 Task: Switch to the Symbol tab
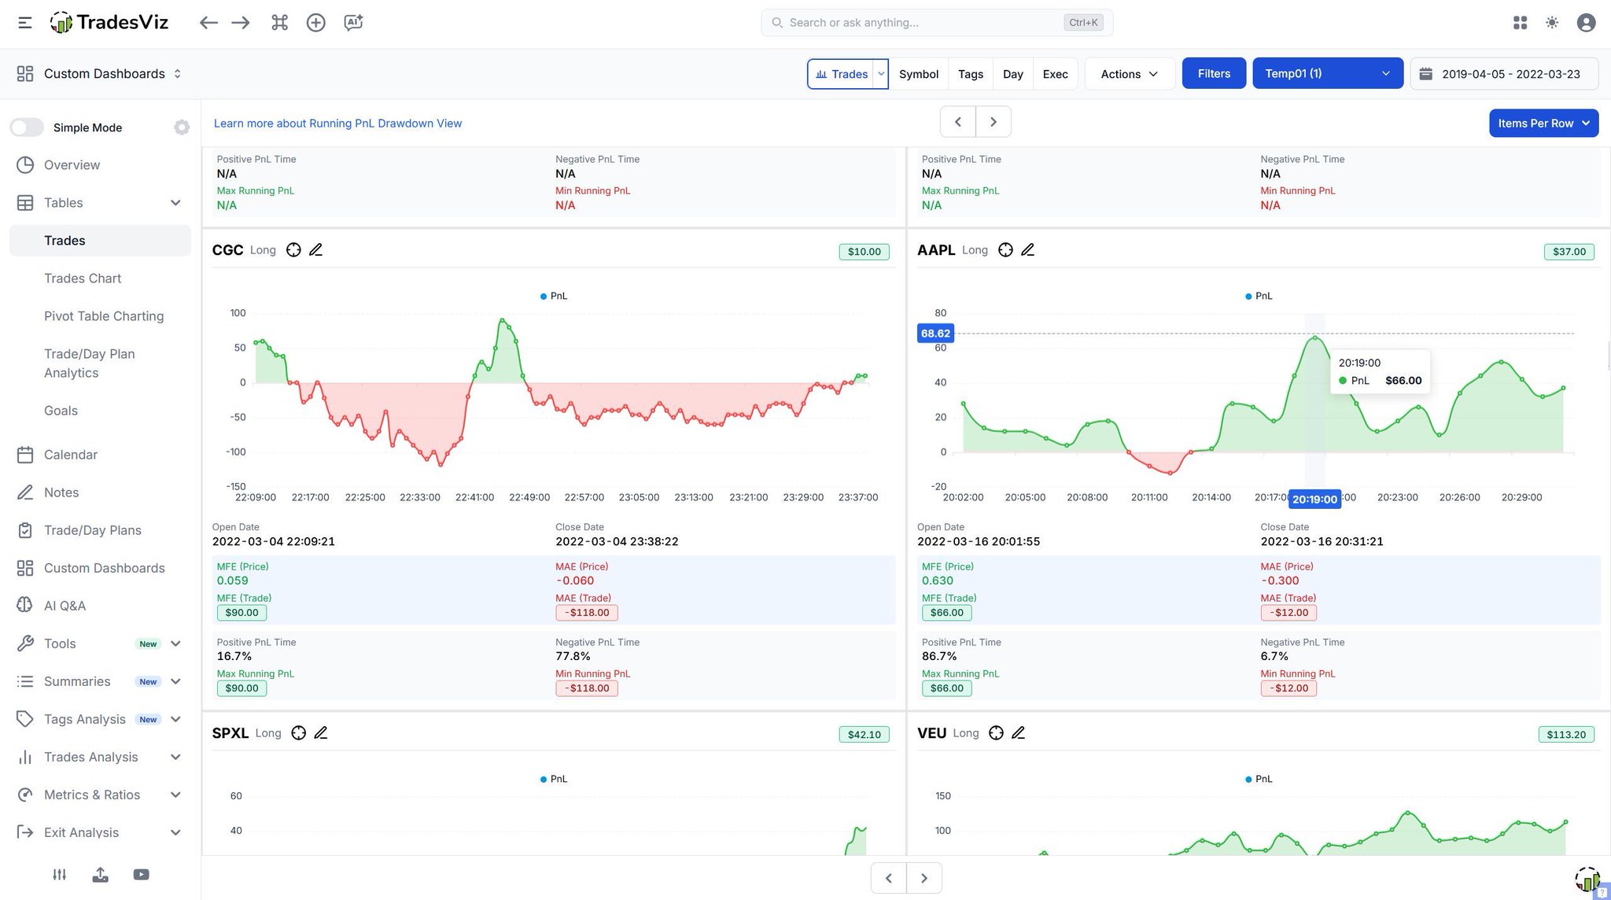pos(919,74)
